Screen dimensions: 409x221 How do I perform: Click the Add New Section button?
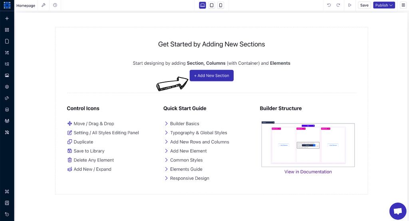coord(212,76)
